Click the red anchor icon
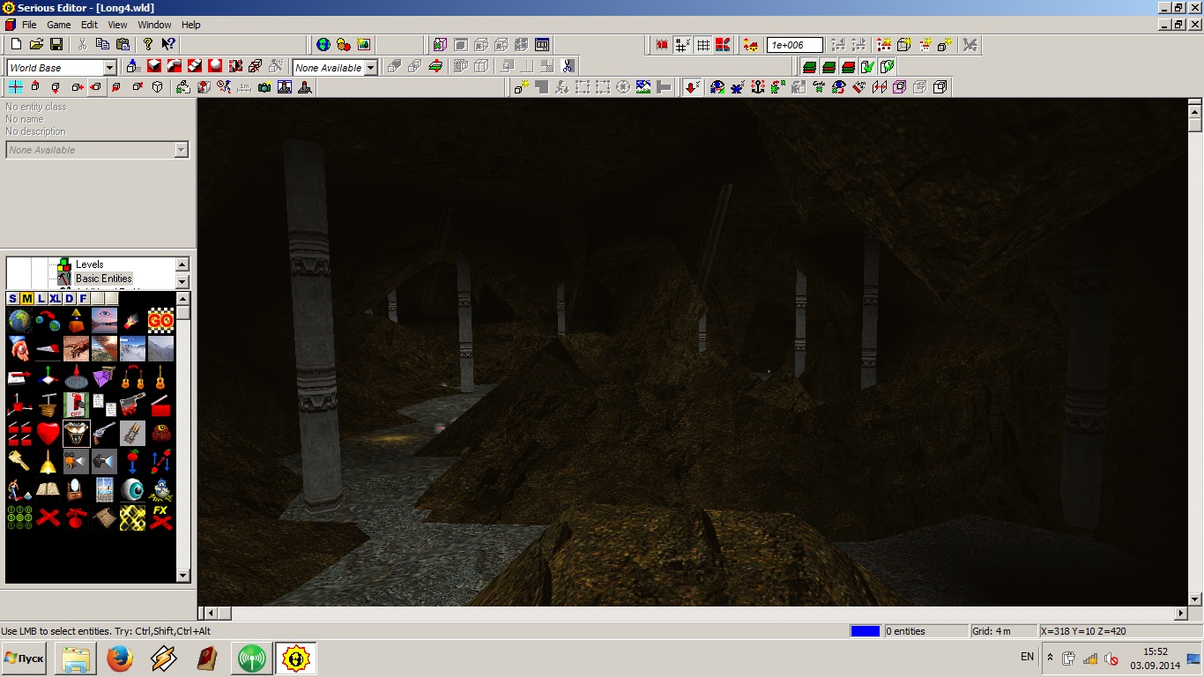The height and width of the screenshot is (677, 1204). point(757,86)
